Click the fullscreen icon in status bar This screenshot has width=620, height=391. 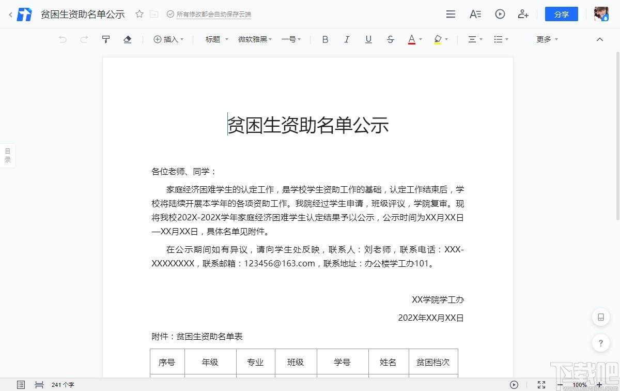541,385
